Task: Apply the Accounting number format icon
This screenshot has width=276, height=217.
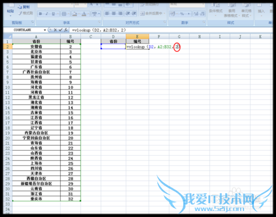Action: pyautogui.click(x=173, y=14)
